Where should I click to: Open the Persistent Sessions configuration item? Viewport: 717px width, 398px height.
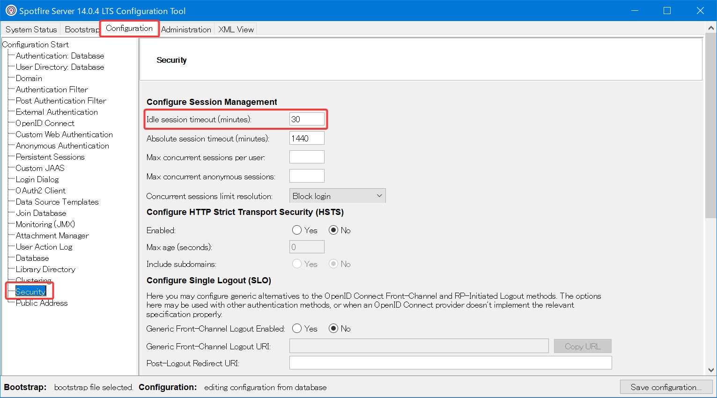[x=50, y=157]
